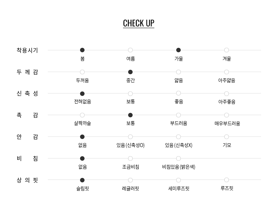This screenshot has height=216, width=278.
Task: Pick the 있음(신축성O) lining circle
Action: 130,137
